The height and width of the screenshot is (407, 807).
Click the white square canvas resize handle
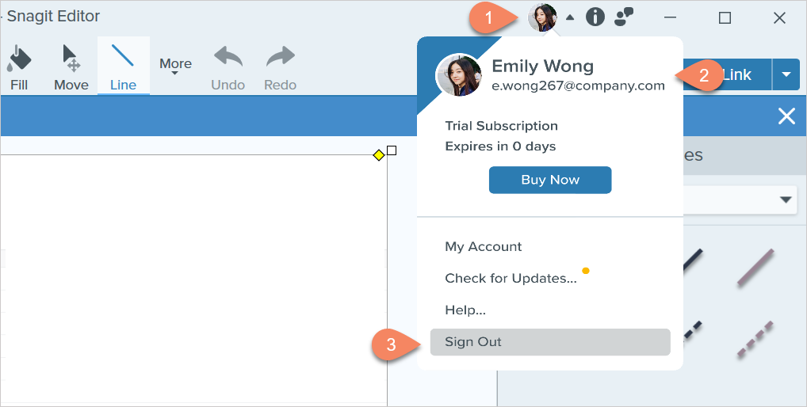click(x=392, y=150)
